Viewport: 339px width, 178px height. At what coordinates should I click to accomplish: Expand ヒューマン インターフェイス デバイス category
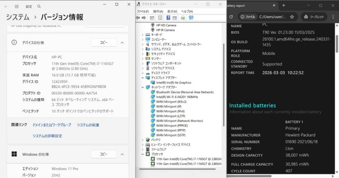point(143,144)
